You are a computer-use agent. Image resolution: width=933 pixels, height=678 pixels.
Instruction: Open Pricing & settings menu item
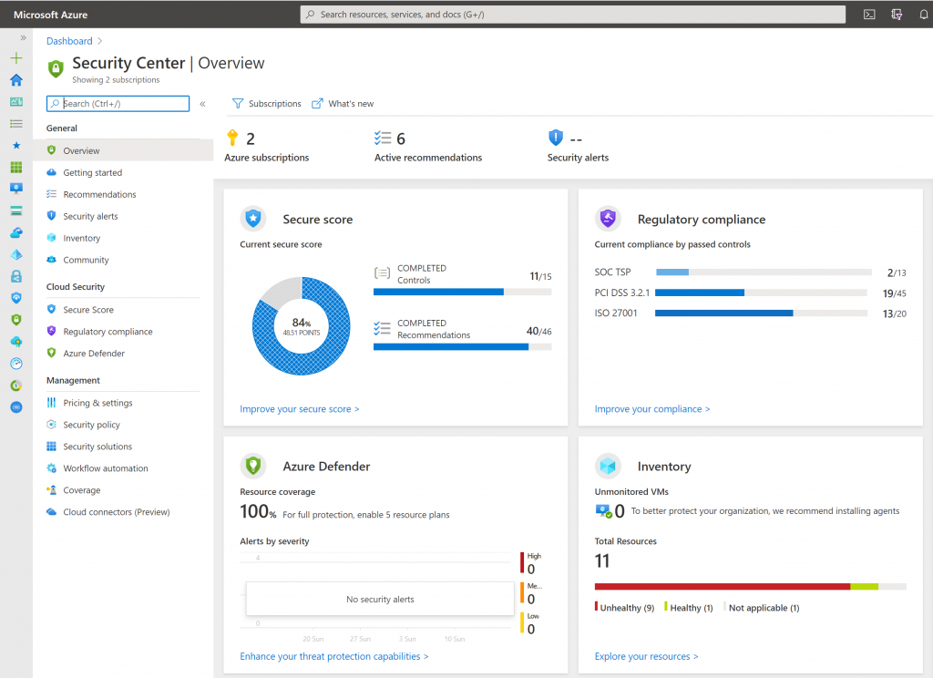tap(97, 403)
